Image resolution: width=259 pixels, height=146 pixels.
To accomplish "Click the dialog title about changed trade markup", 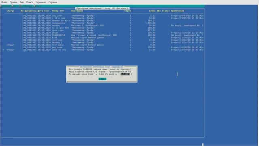I will [102, 67].
